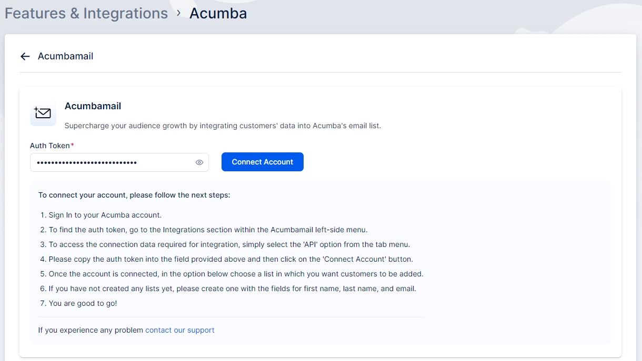Focus the Auth Token password field
This screenshot has width=642, height=361.
pyautogui.click(x=111, y=163)
